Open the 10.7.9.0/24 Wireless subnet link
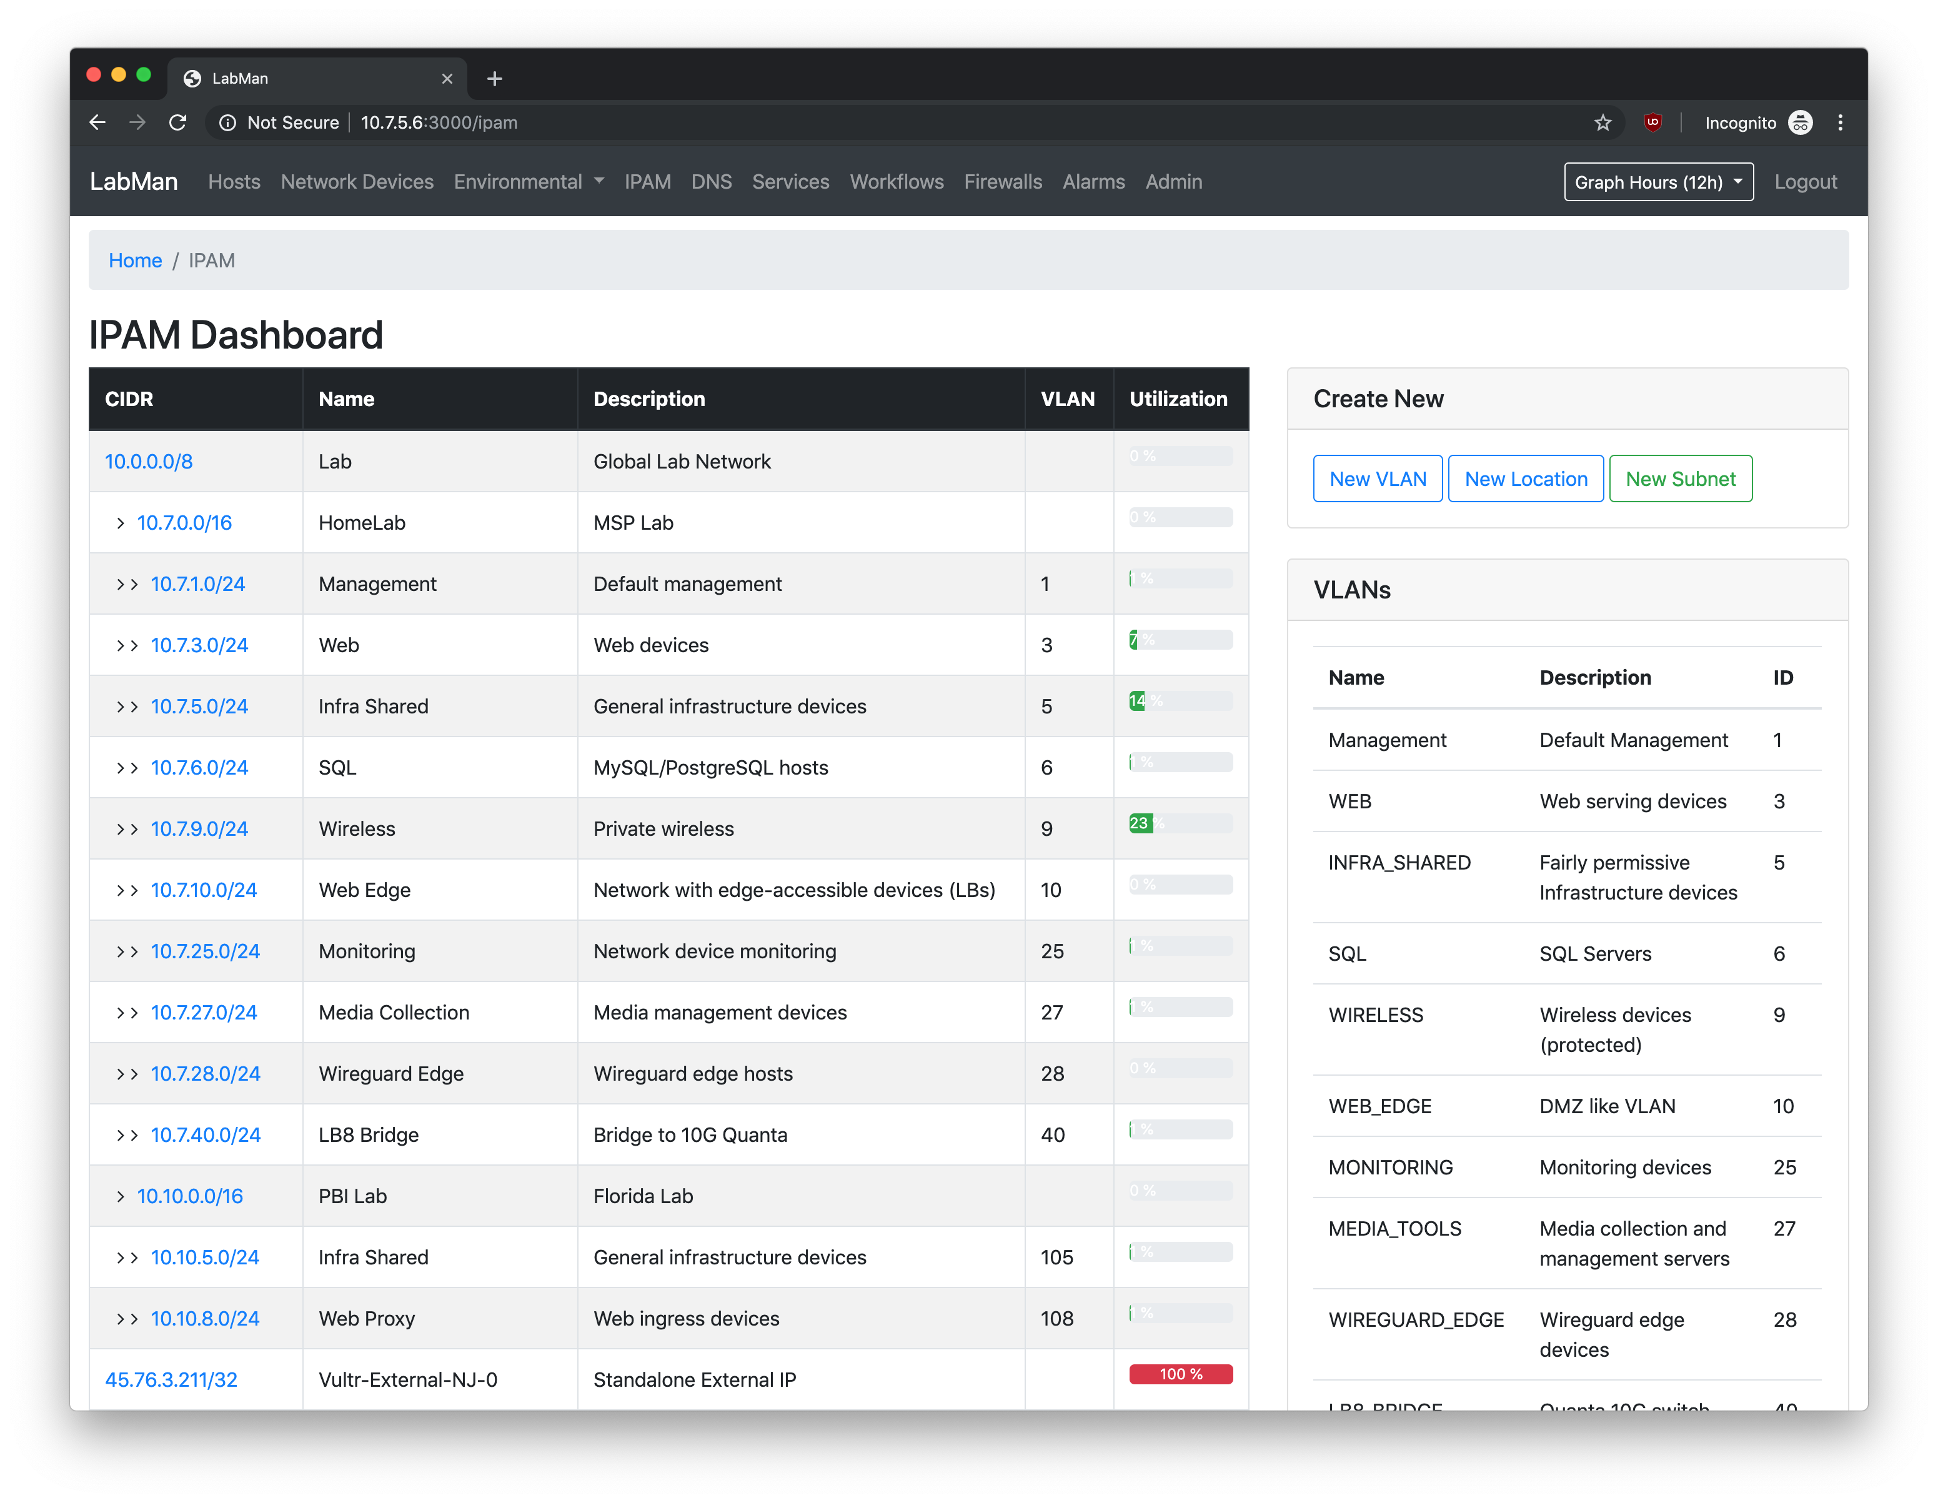This screenshot has height=1503, width=1938. [199, 829]
